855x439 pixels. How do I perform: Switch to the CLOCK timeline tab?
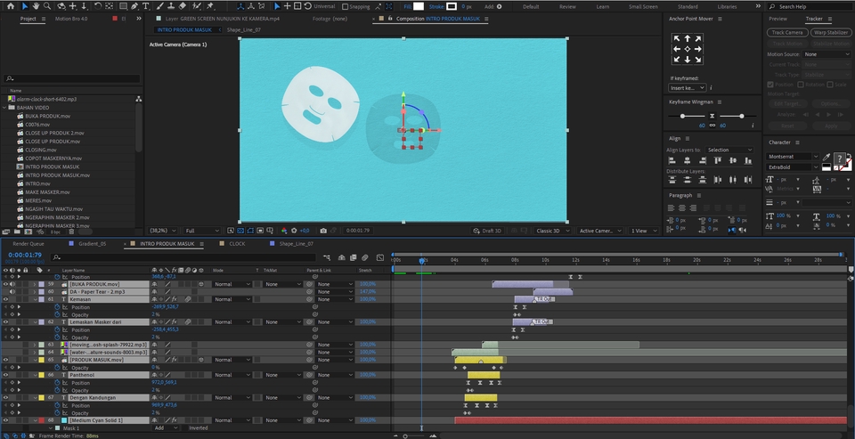point(237,244)
